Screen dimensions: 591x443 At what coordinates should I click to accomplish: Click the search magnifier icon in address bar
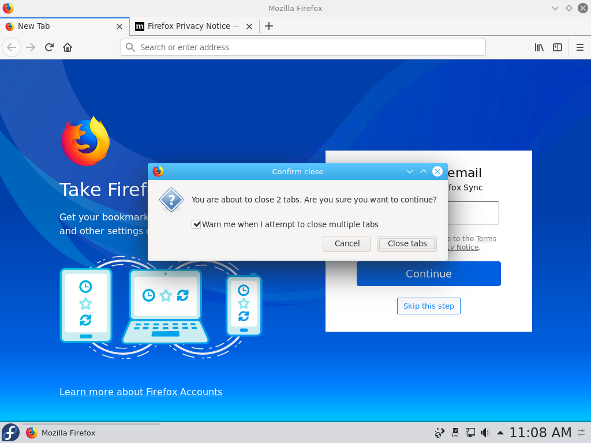[x=130, y=47]
